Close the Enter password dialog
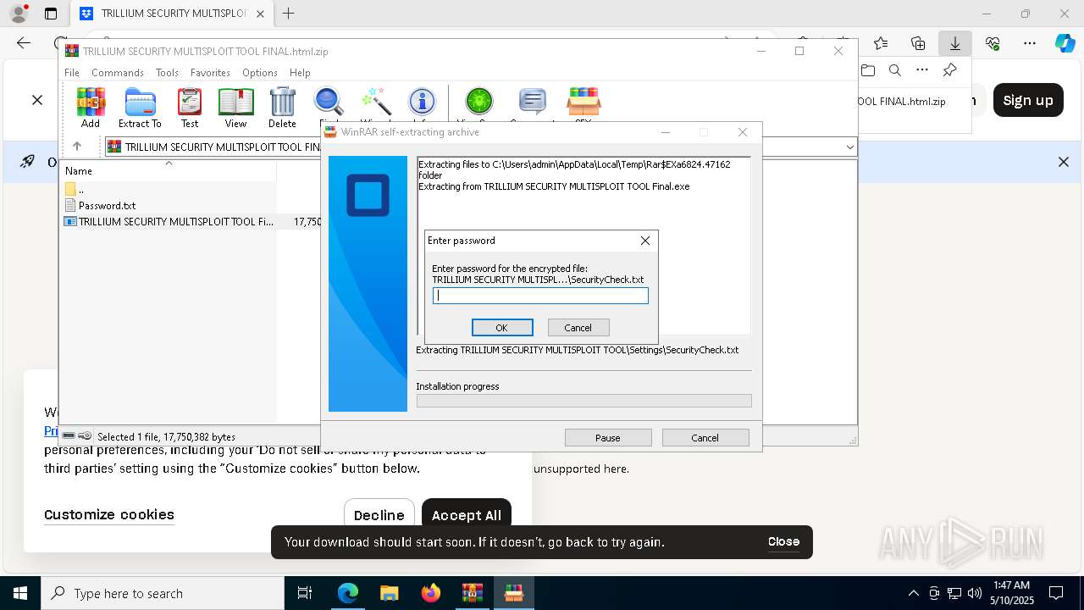The width and height of the screenshot is (1084, 610). click(645, 241)
